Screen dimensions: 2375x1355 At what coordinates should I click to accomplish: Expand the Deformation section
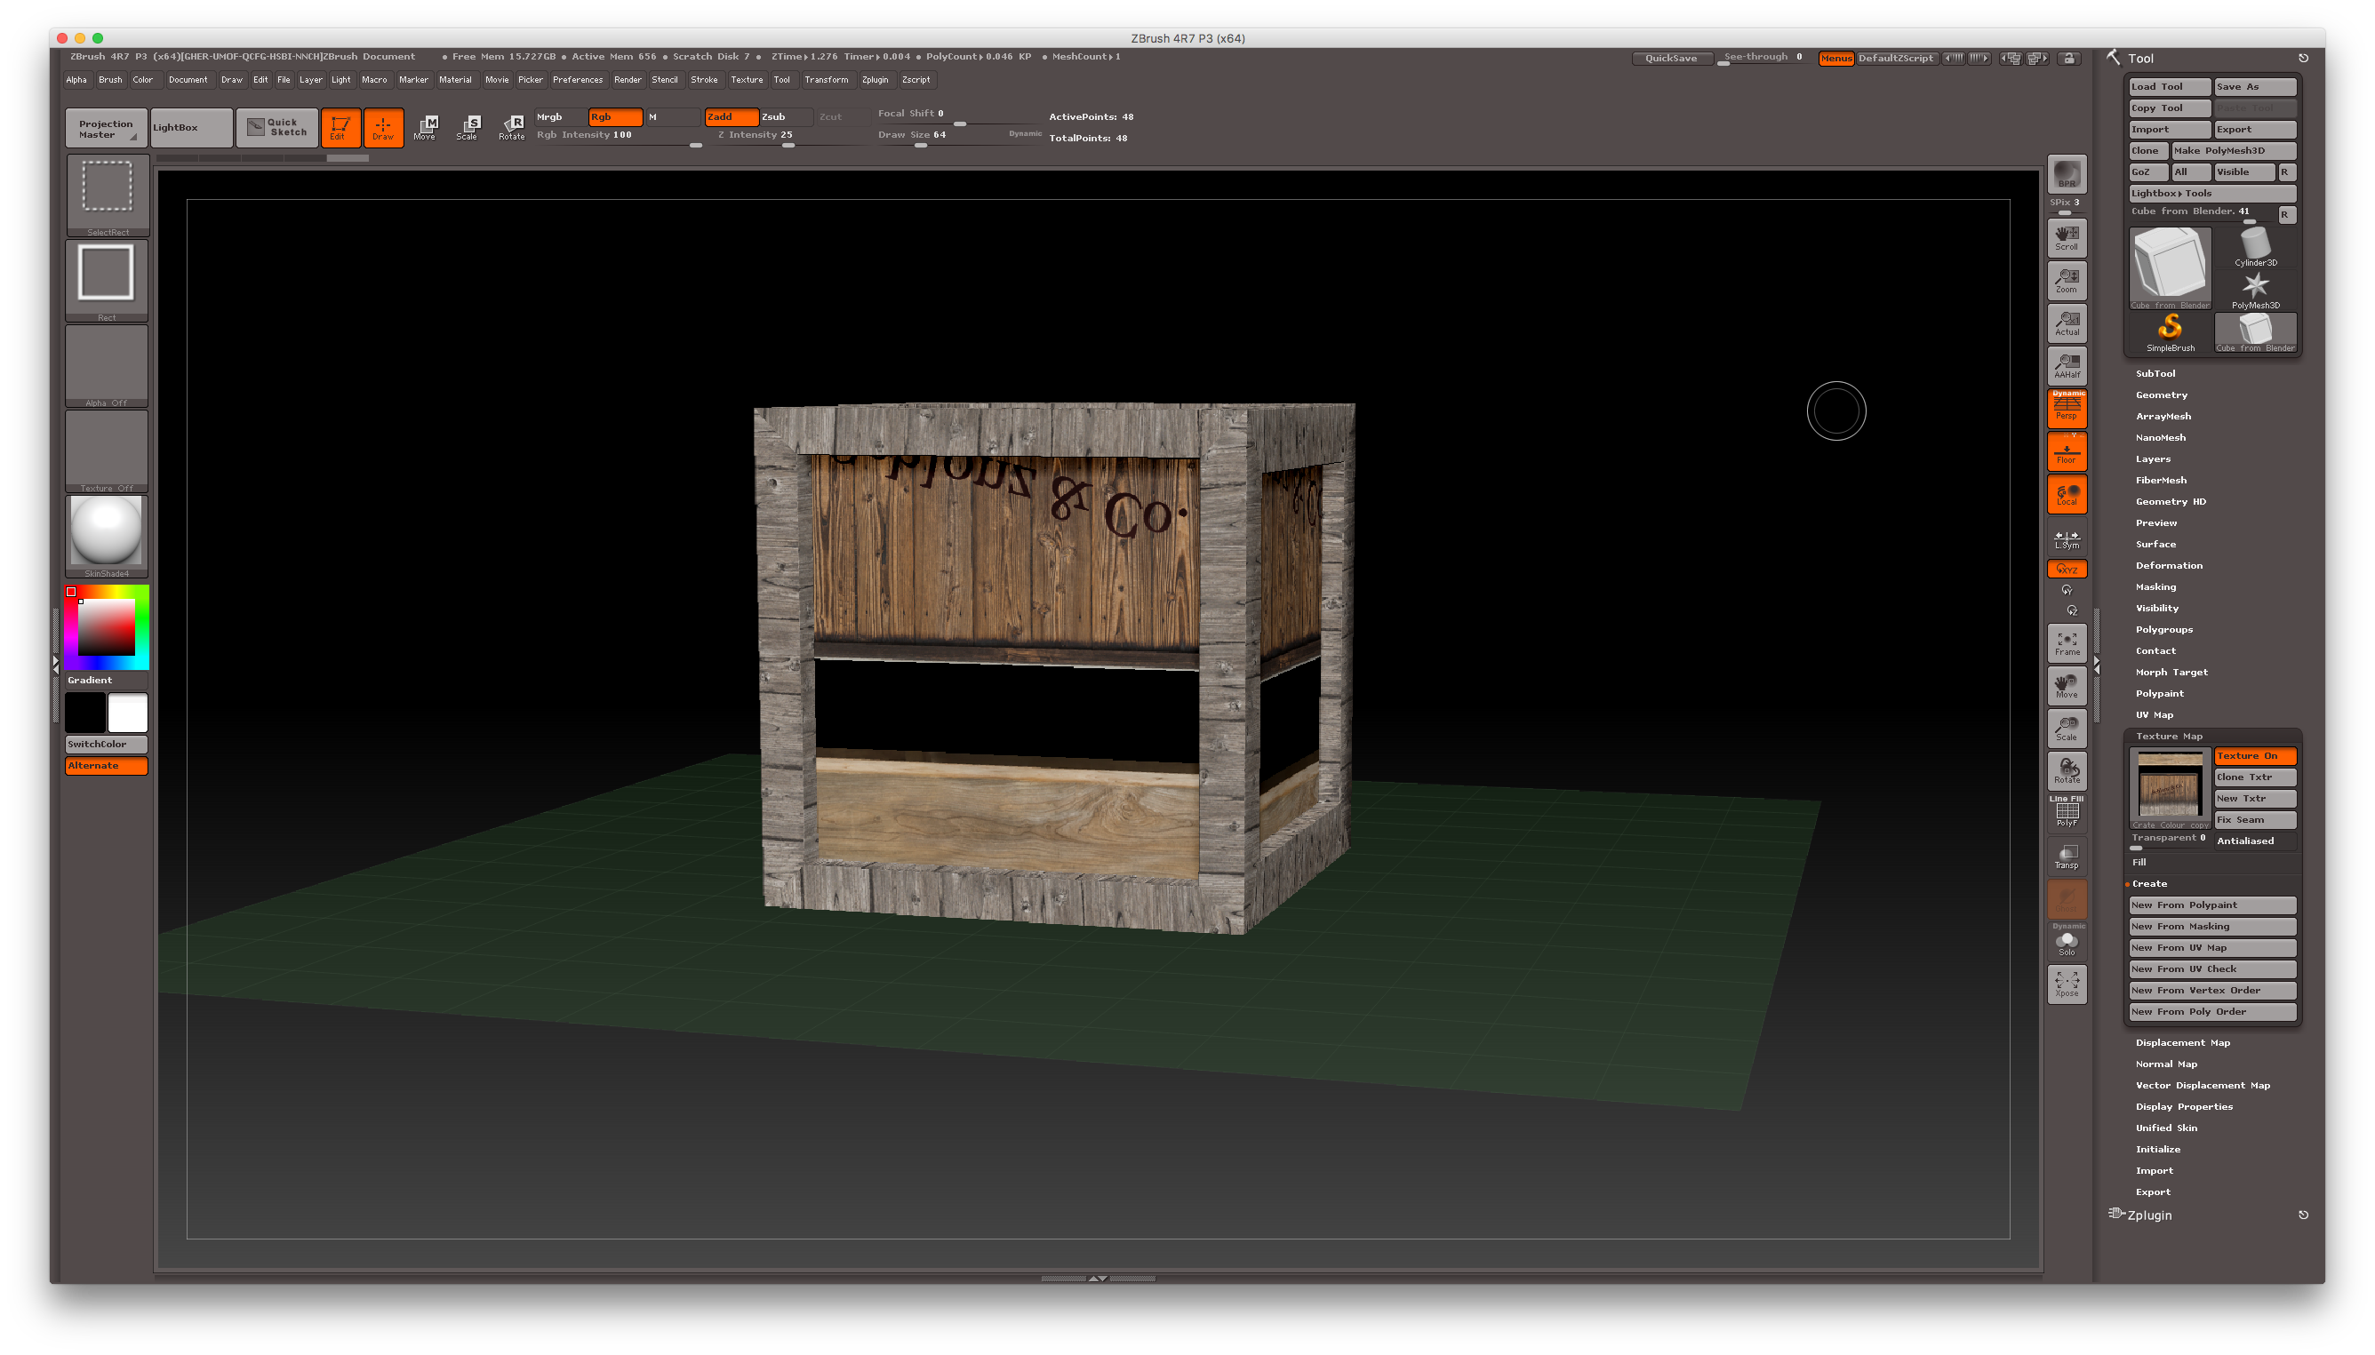point(2170,564)
